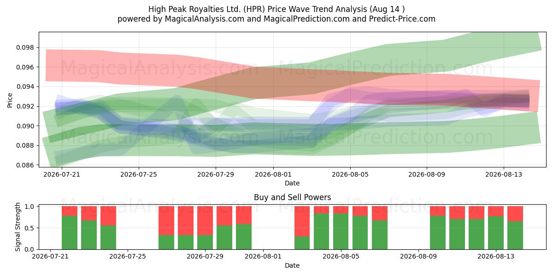Image resolution: width=553 pixels, height=276 pixels.
Task: Click the 0.0 signal strength tick
Action: tap(30, 249)
